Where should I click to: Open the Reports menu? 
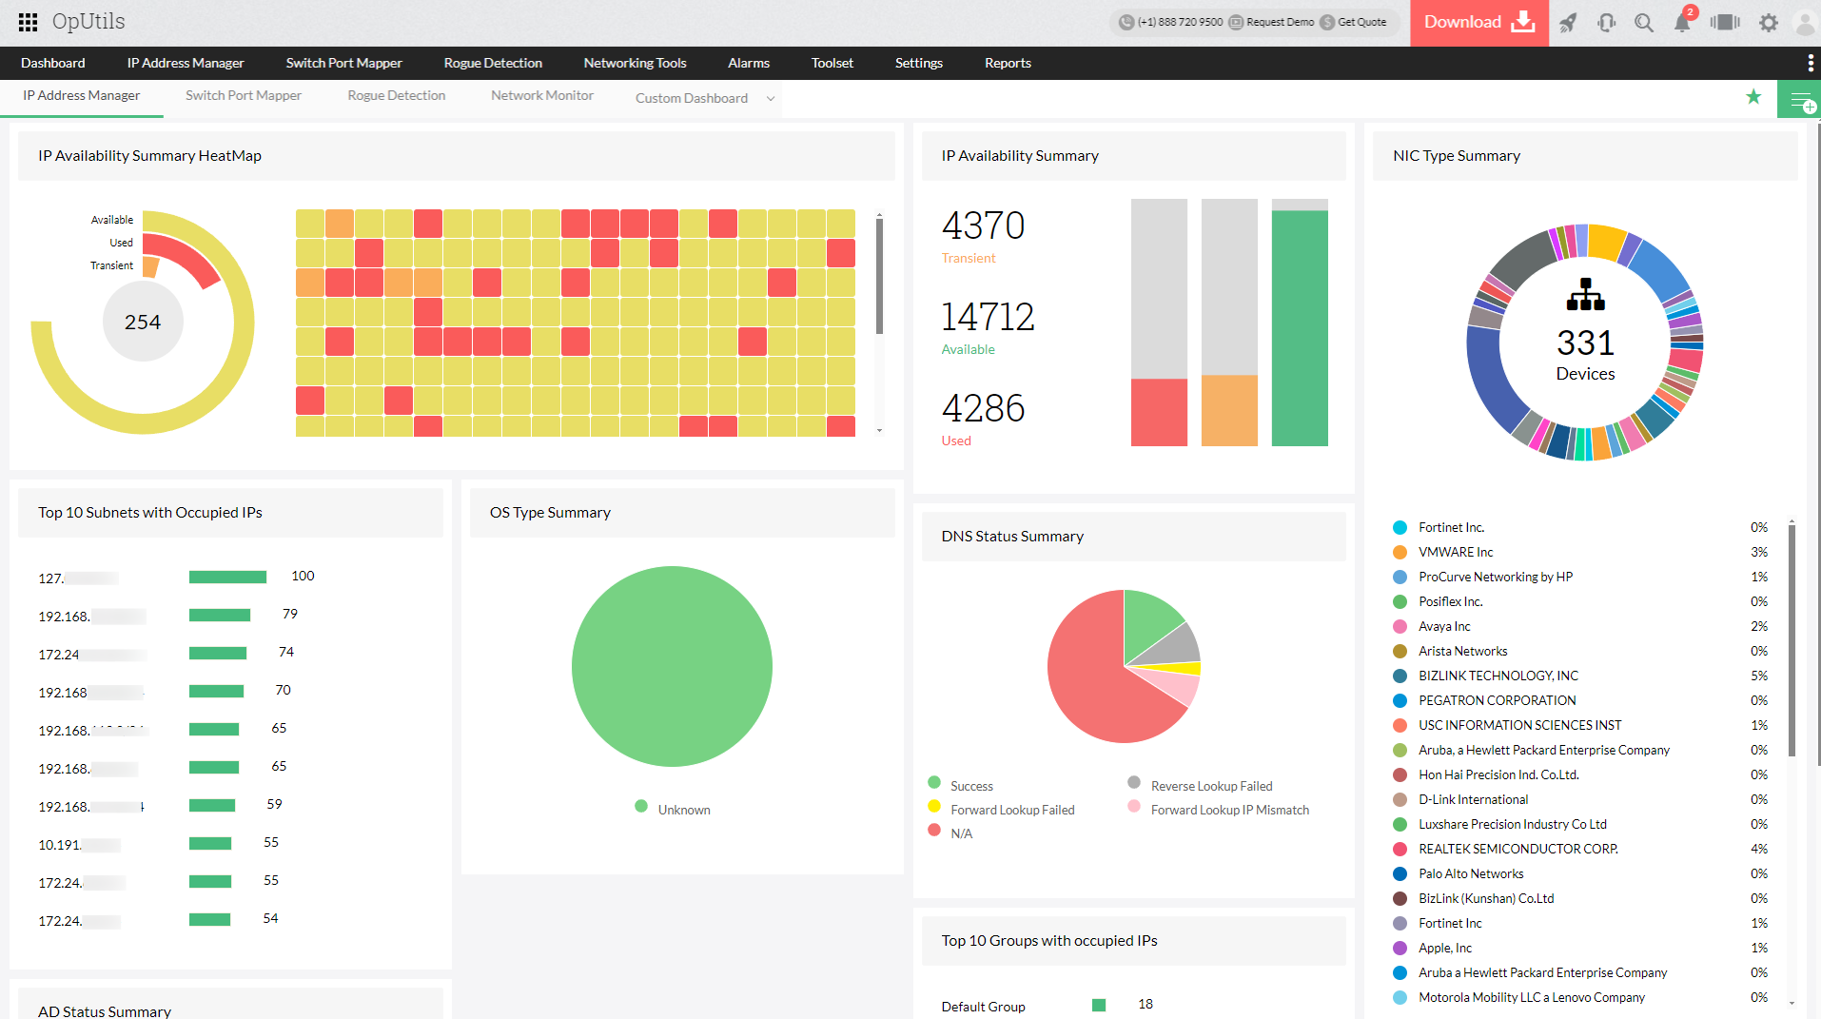(1008, 63)
